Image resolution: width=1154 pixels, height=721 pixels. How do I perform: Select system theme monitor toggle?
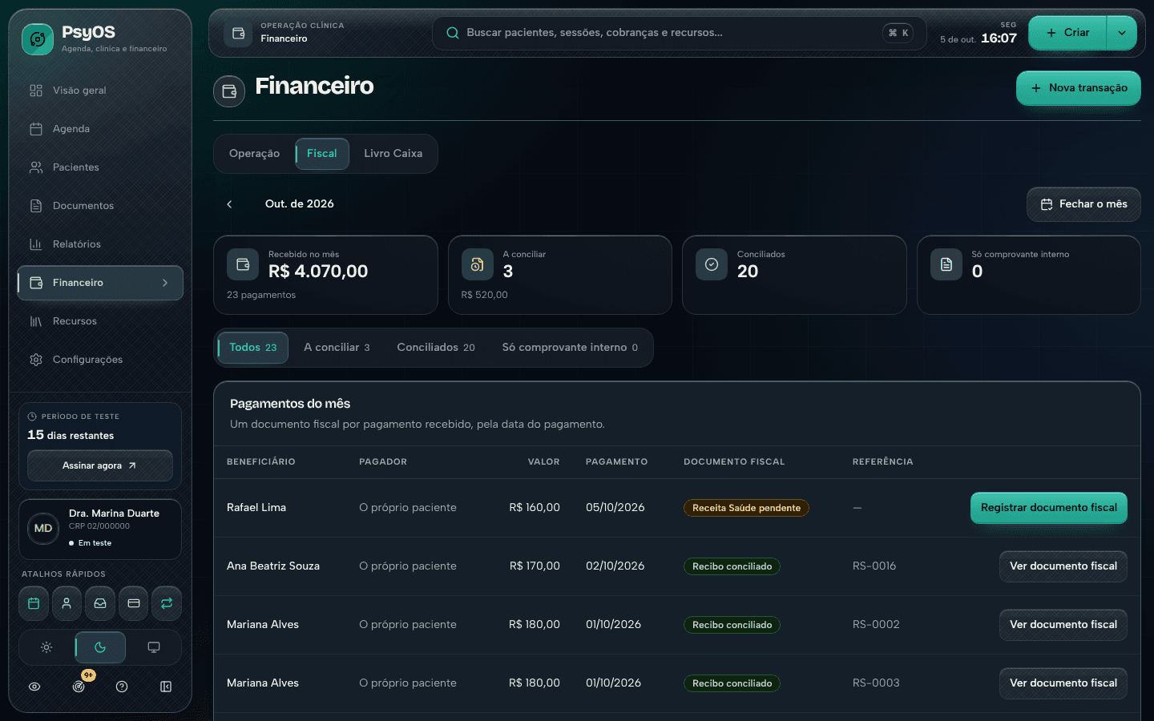(154, 647)
